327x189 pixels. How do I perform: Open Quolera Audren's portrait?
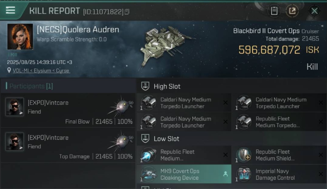20,37
